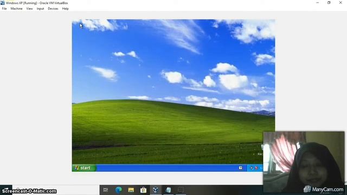This screenshot has height=195, width=347.
Task: Click the leftmost tray icon in XP notification area
Action: click(x=251, y=168)
